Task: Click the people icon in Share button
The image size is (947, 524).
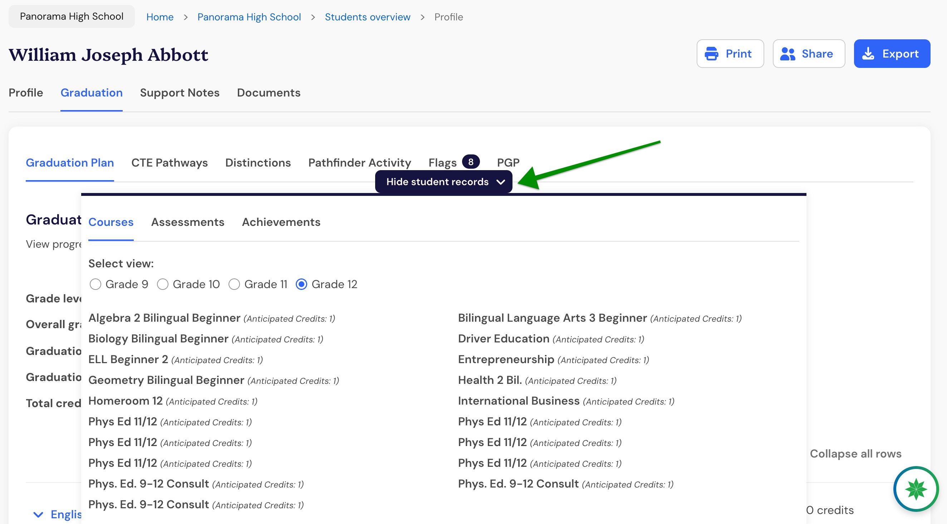Action: (788, 54)
